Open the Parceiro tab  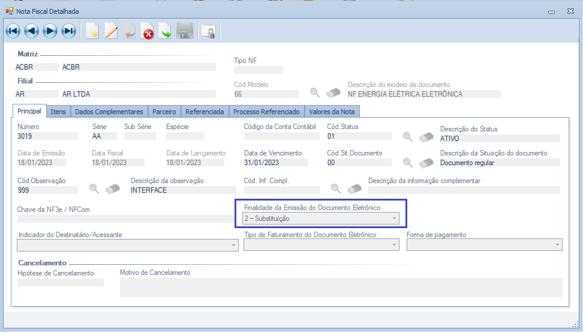pos(164,112)
